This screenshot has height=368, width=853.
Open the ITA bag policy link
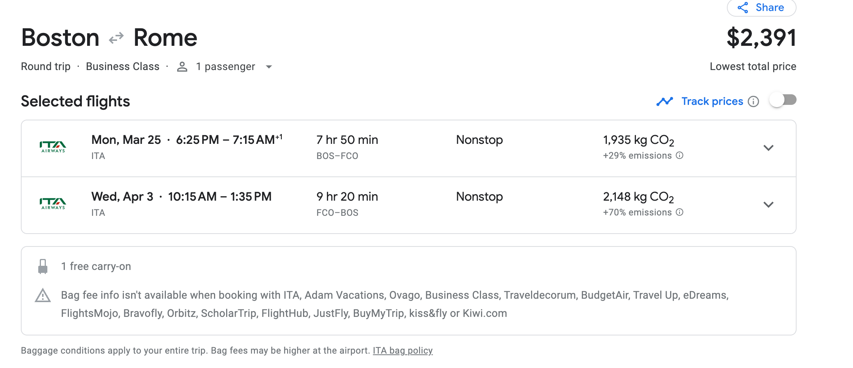pyautogui.click(x=403, y=351)
